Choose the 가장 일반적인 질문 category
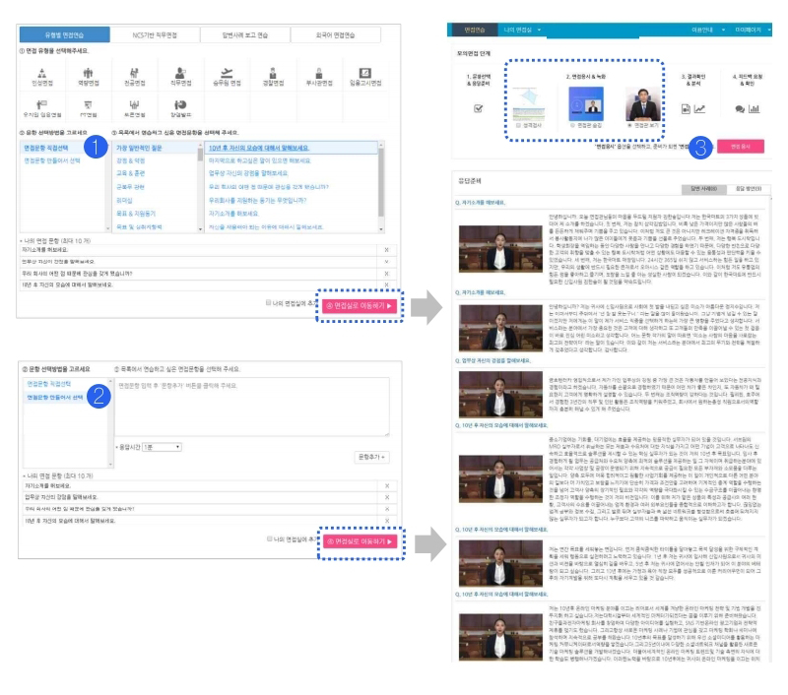 coord(139,148)
